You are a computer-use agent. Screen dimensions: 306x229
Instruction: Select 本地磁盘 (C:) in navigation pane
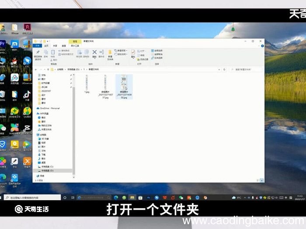point(45,167)
